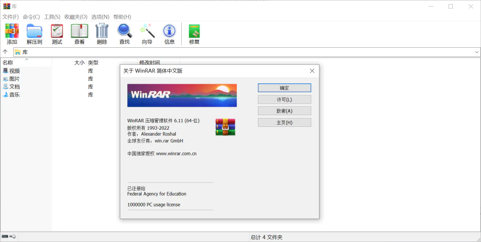Viewport: 481px width, 242px height.
Task: Select the 视频 library icon
Action: pos(6,71)
